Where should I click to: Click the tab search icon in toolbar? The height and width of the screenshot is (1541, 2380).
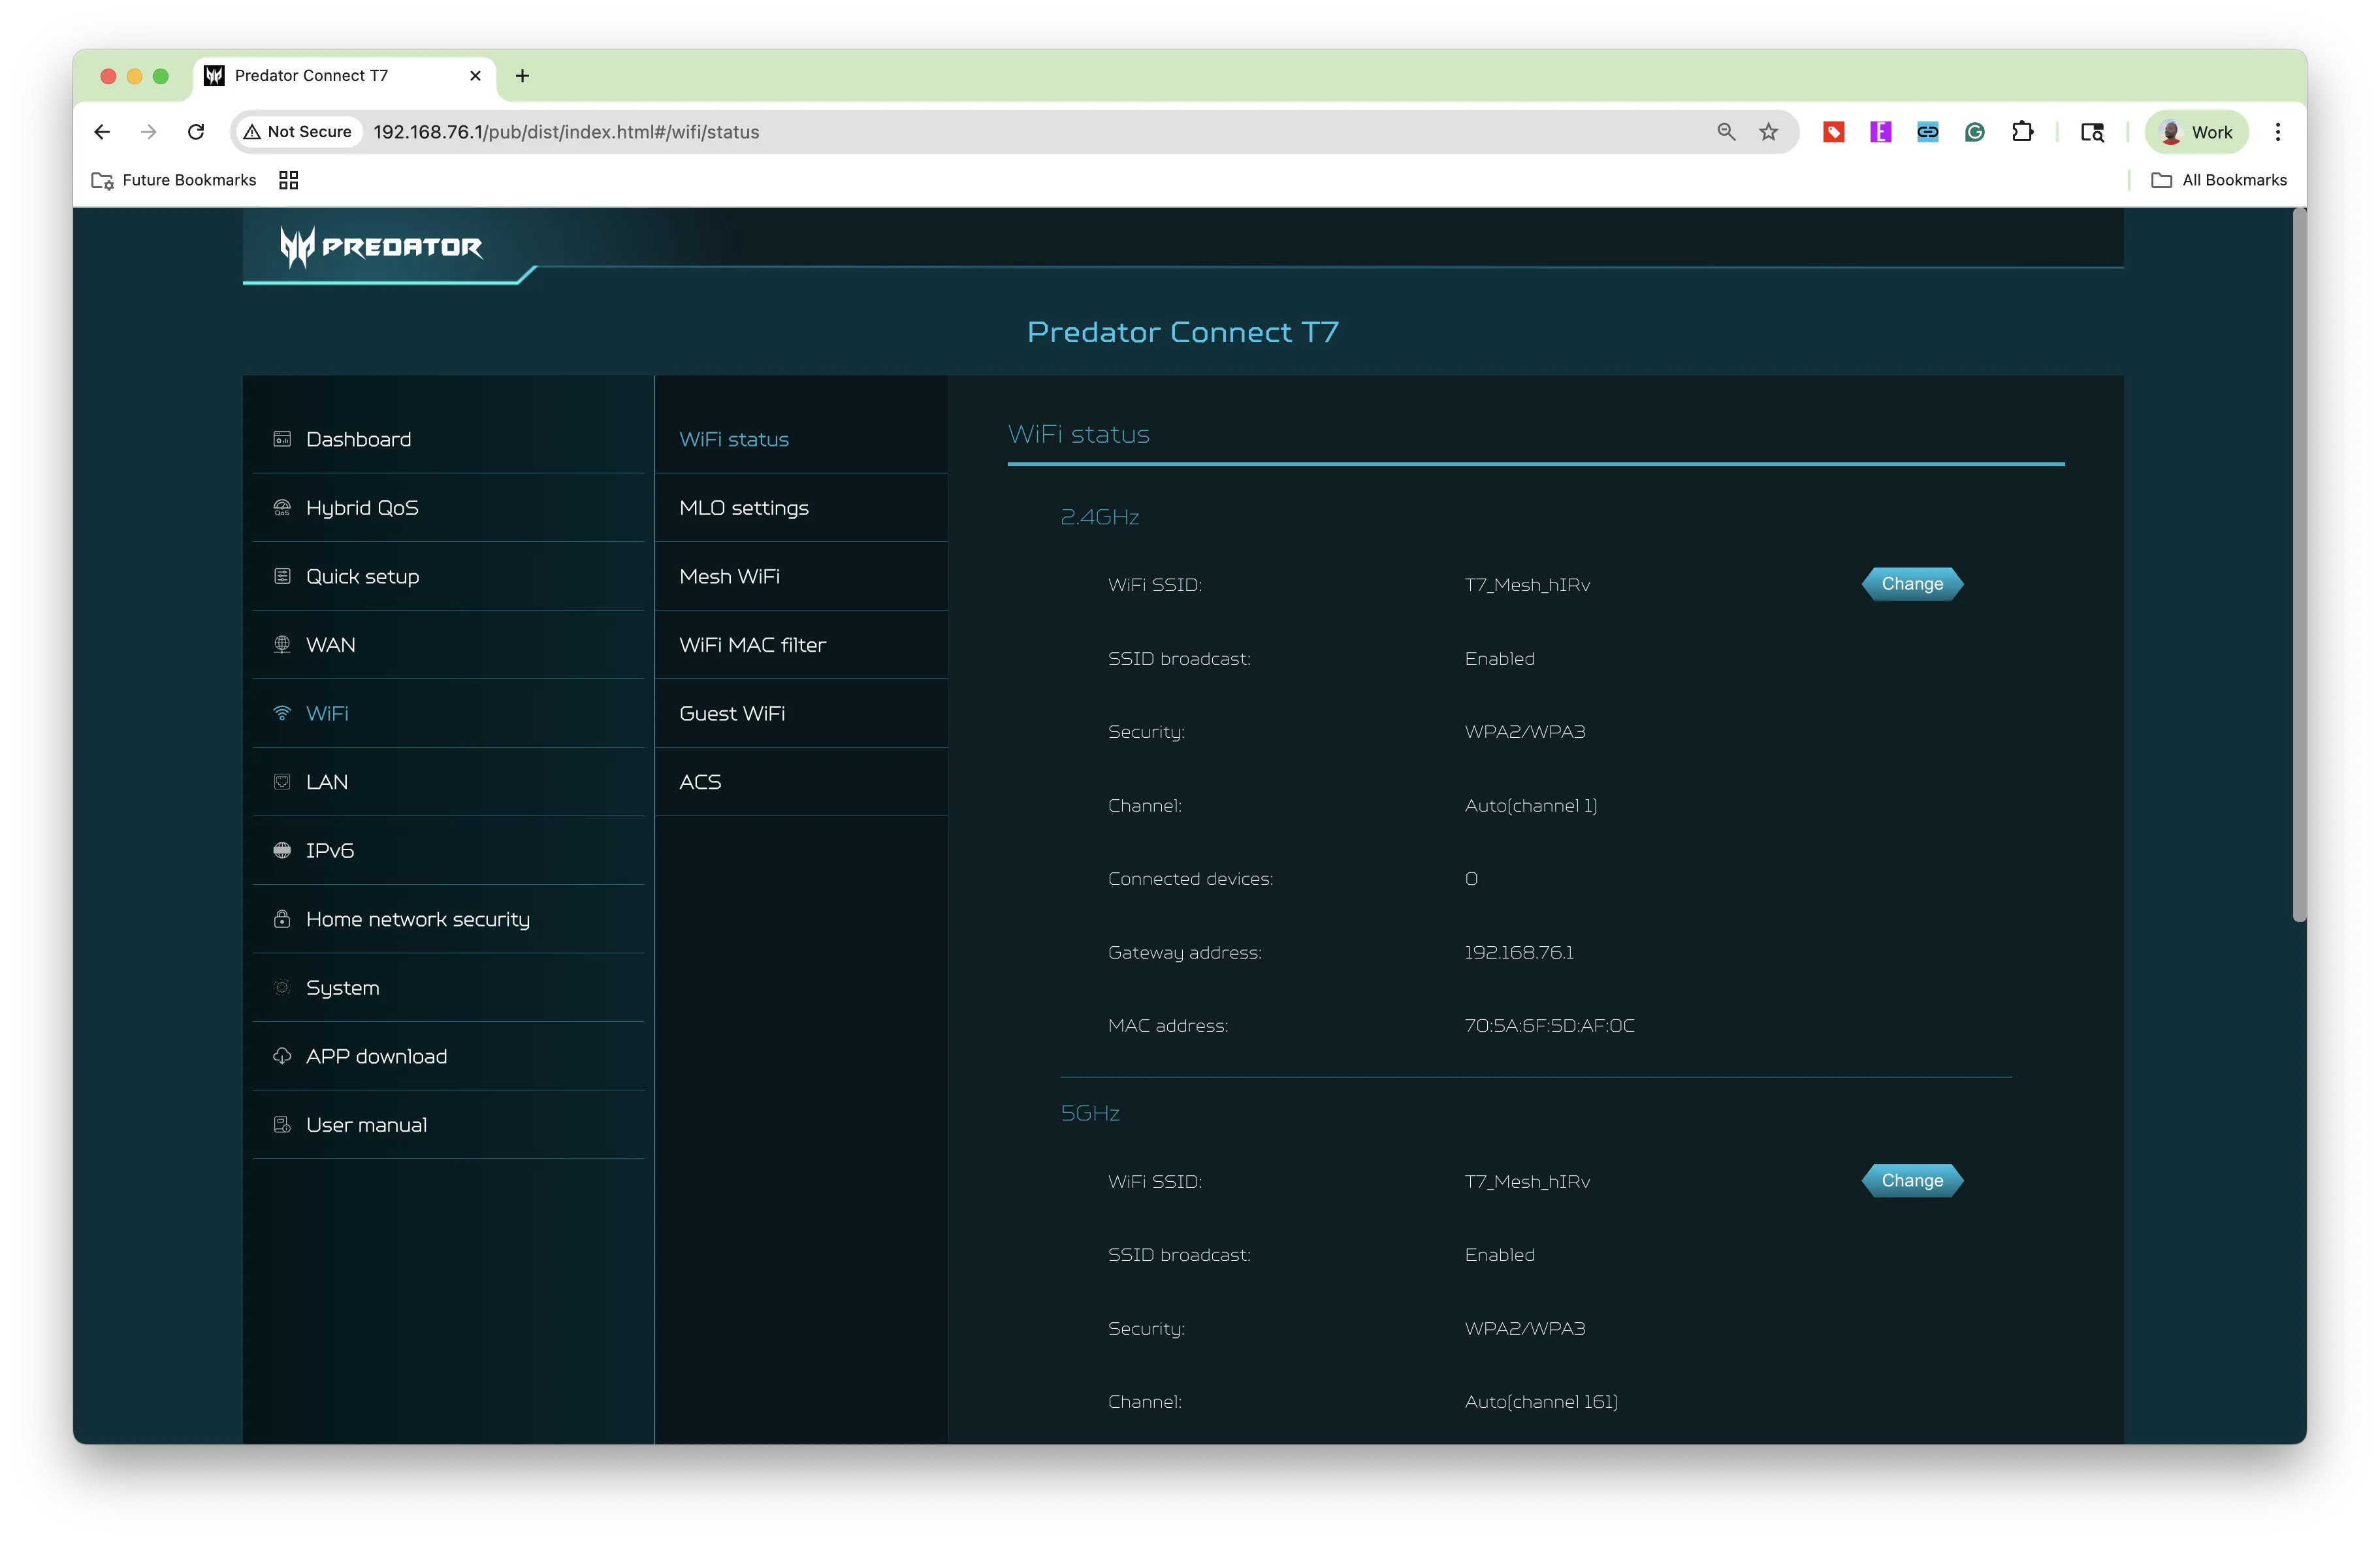click(2092, 132)
